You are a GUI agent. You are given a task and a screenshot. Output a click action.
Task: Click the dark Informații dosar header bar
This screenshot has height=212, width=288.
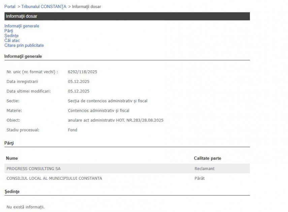(127, 16)
